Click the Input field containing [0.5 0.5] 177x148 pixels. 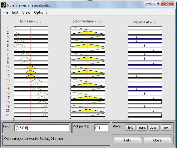(42, 128)
